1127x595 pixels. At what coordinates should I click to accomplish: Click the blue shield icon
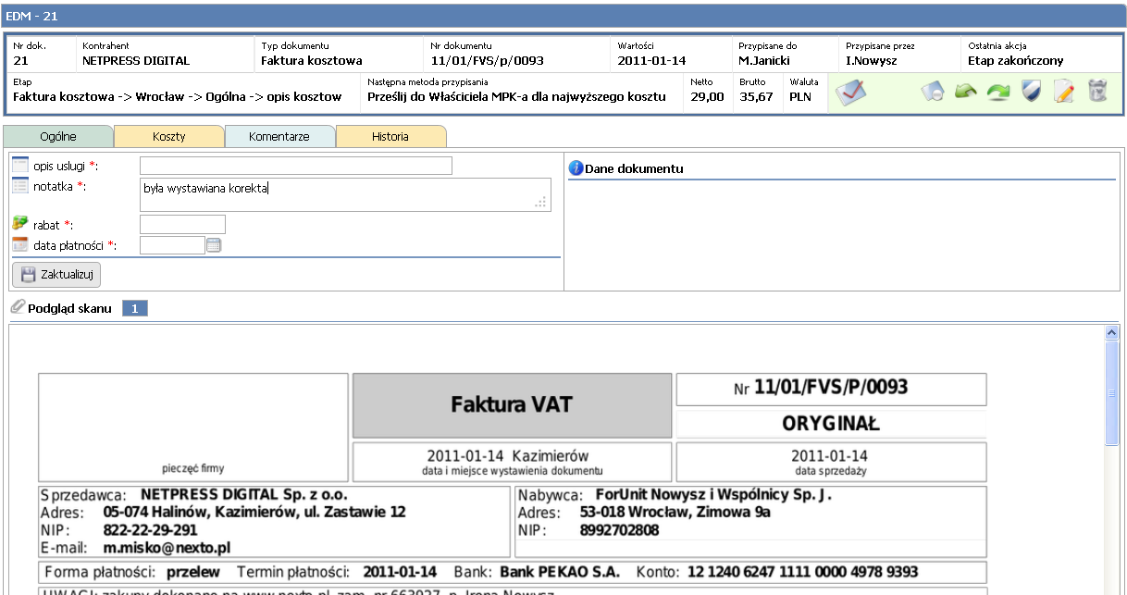1032,91
